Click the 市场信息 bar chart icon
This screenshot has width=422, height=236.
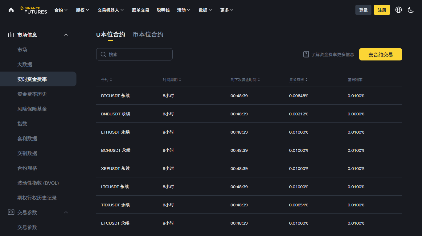tap(11, 35)
